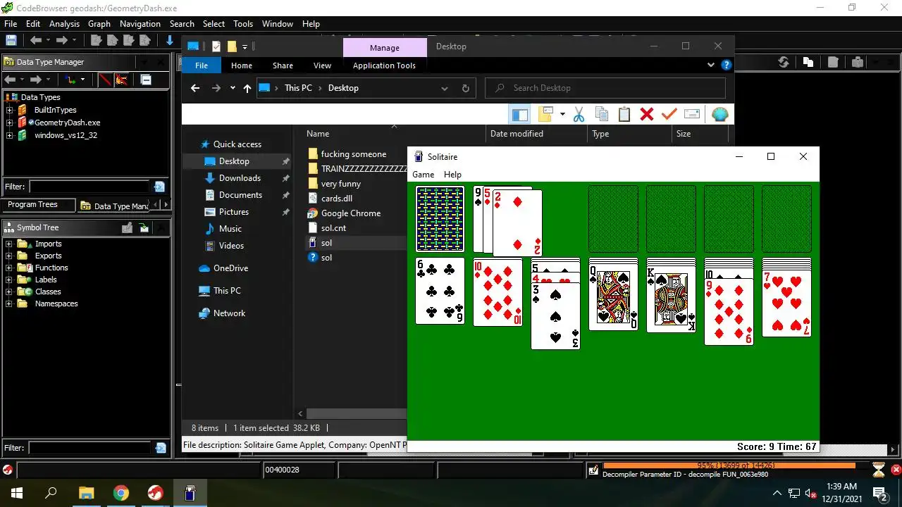This screenshot has height=507, width=902.
Task: Open the Navigation menu in CodeBrowser
Action: pyautogui.click(x=140, y=23)
